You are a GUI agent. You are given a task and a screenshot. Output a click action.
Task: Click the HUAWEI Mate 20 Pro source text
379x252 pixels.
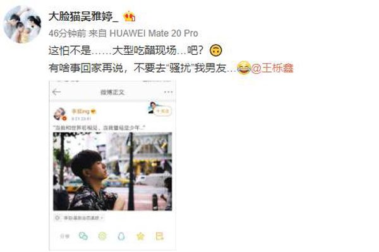pyautogui.click(x=153, y=33)
